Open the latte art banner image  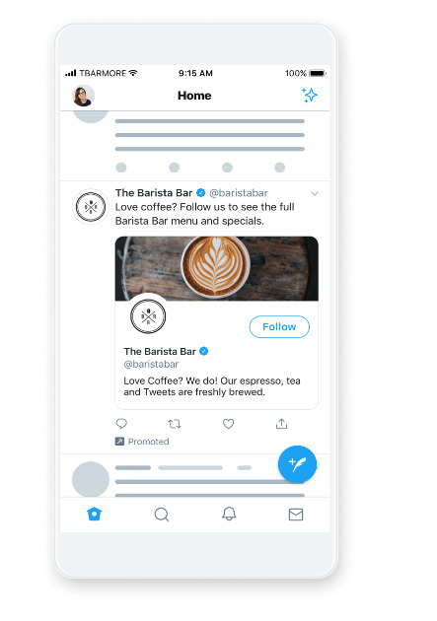217,268
